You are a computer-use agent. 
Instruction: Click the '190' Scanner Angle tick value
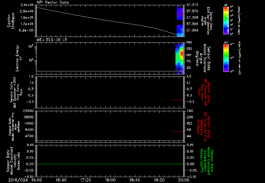tap(189, 42)
